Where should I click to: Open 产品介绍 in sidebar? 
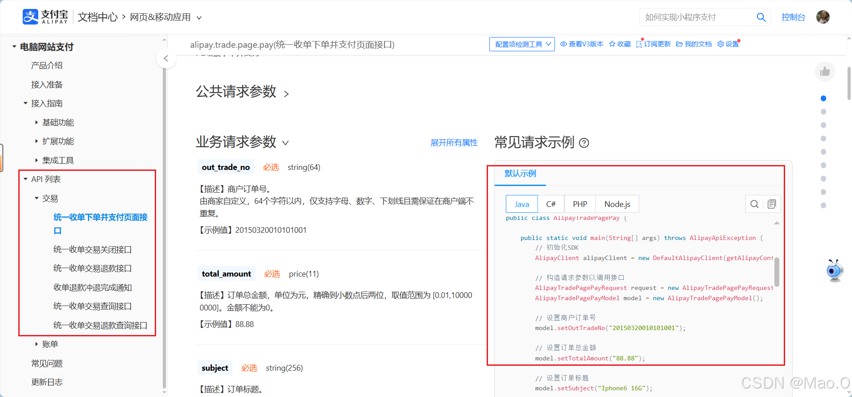tap(47, 66)
